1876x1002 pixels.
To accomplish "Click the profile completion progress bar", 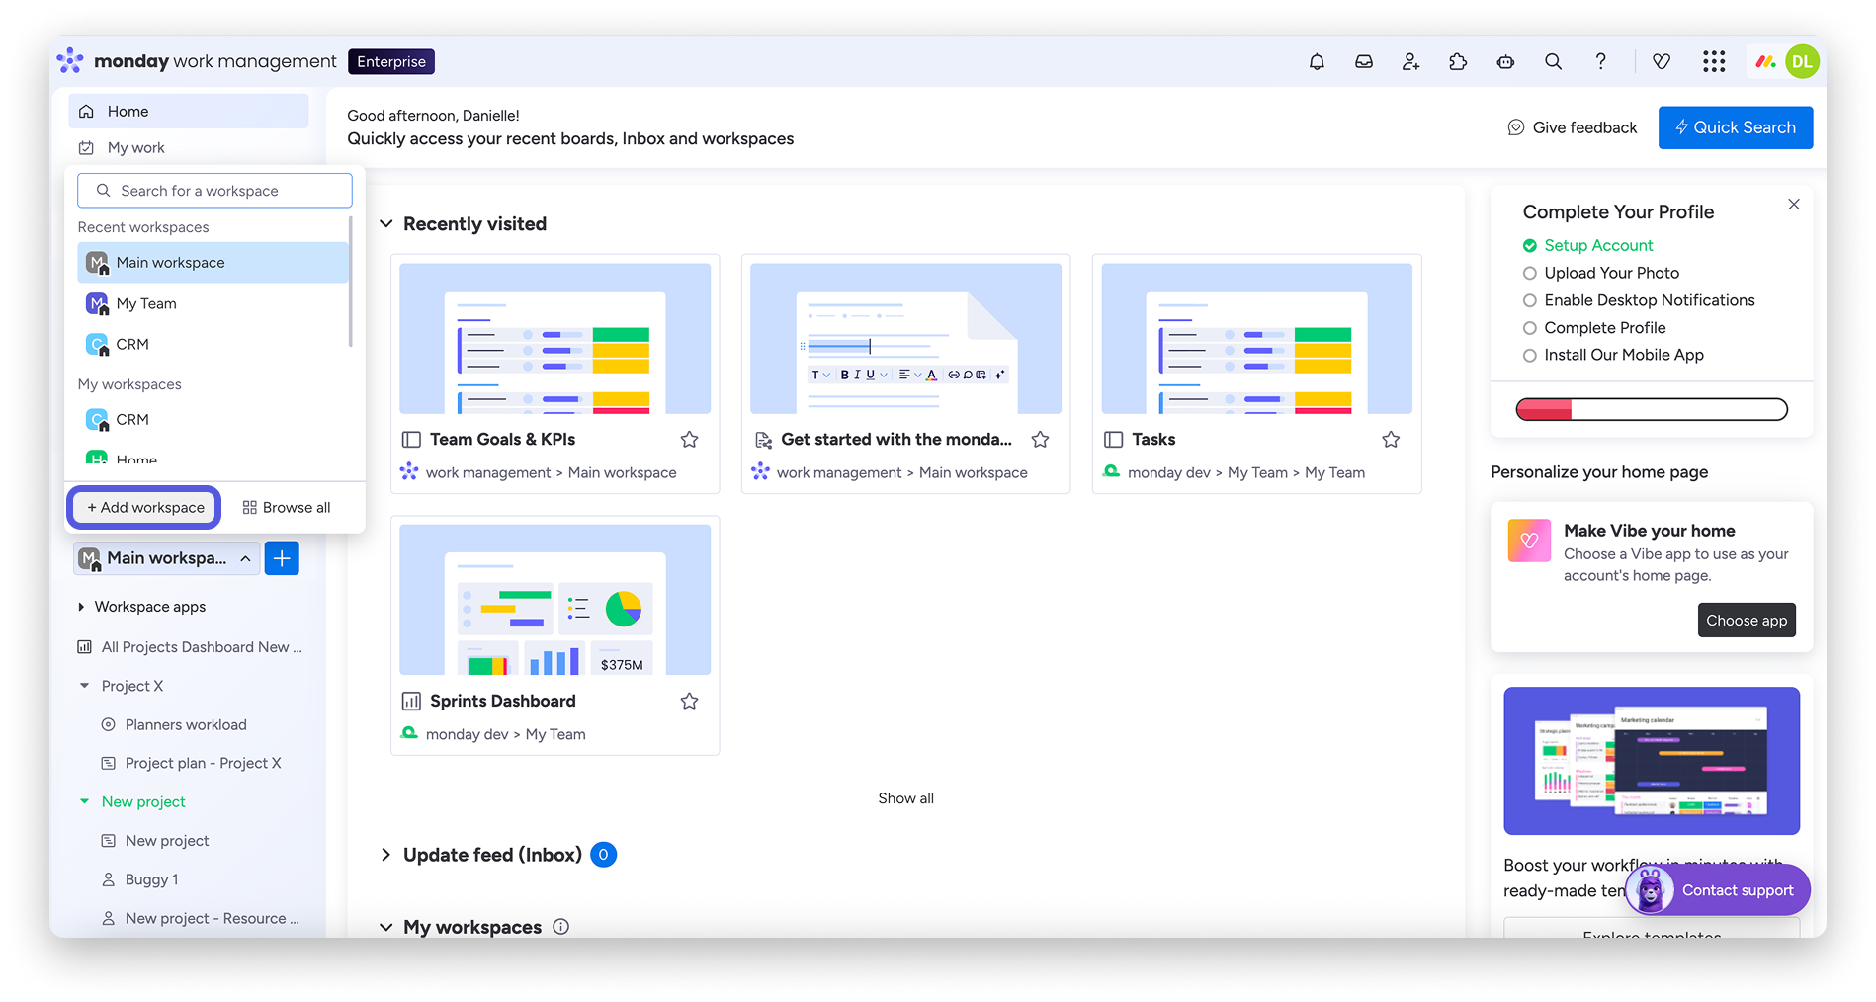I will pyautogui.click(x=1652, y=409).
